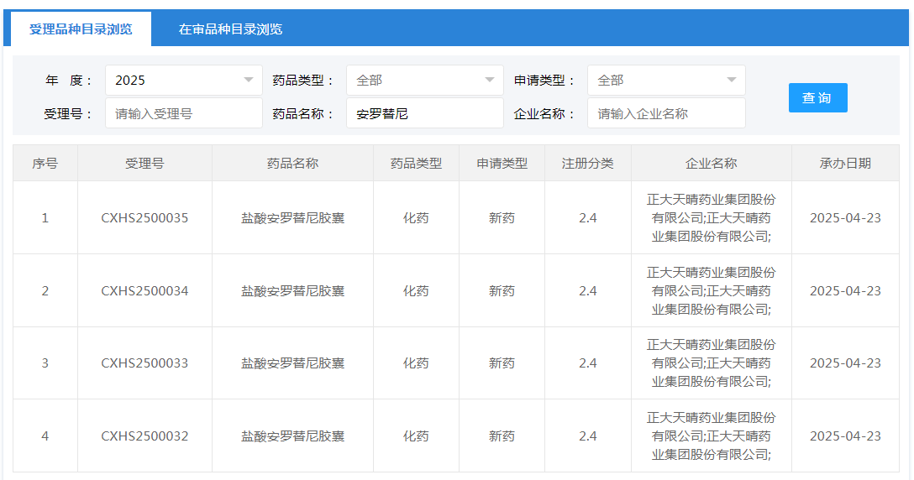Screen dimensions: 914x480
Task: Click the 新药 cell in row CXHS2500034
Action: coord(502,290)
